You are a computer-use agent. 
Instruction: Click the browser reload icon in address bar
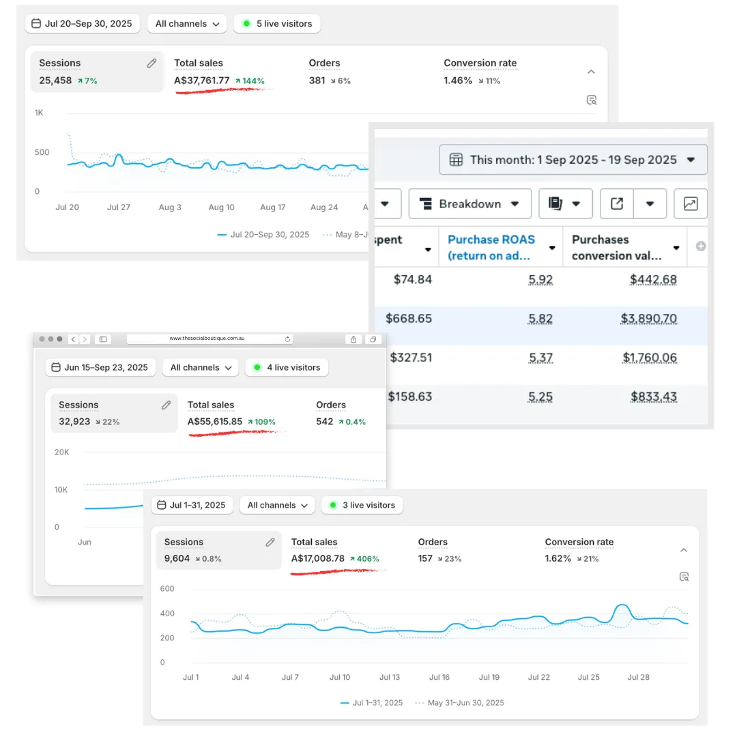click(x=287, y=339)
